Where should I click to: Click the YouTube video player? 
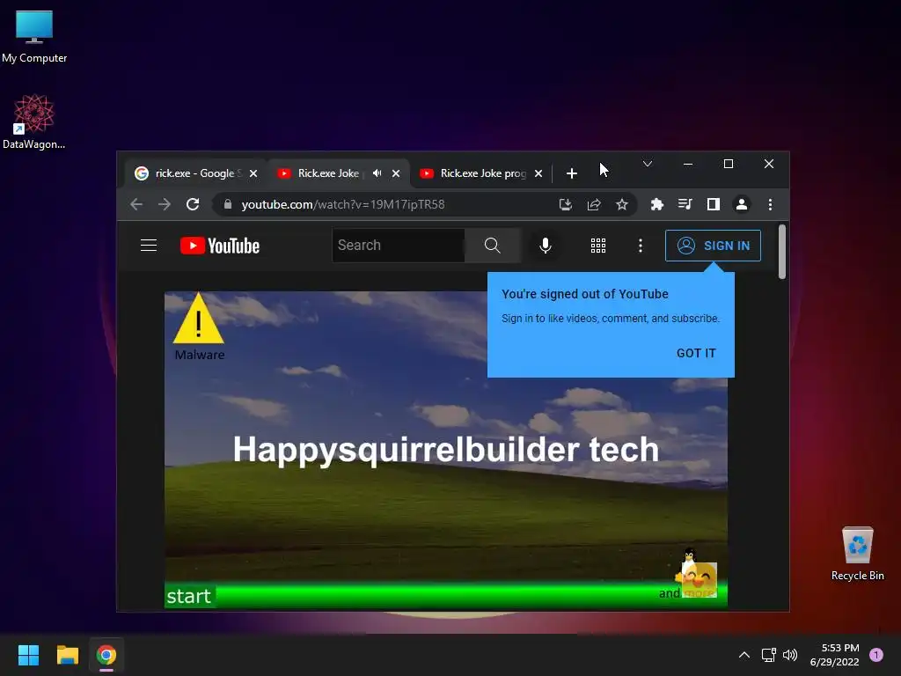[x=446, y=450]
